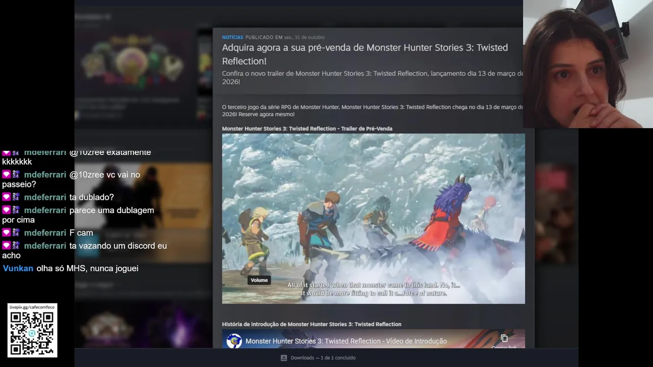Click the paragraph starting 'O terceiro jogo da série'
Image resolution: width=653 pixels, height=367 pixels.
pyautogui.click(x=372, y=111)
